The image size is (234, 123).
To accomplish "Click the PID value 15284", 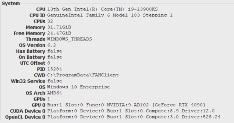I will [54, 69].
